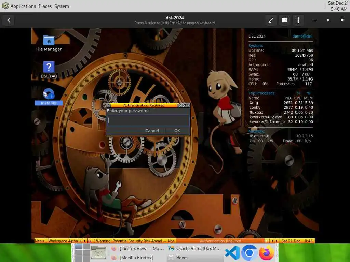Viewport: 350px width, 262px height.
Task: Toggle fullscreen for the dsl-2024 box
Action: (x=271, y=20)
